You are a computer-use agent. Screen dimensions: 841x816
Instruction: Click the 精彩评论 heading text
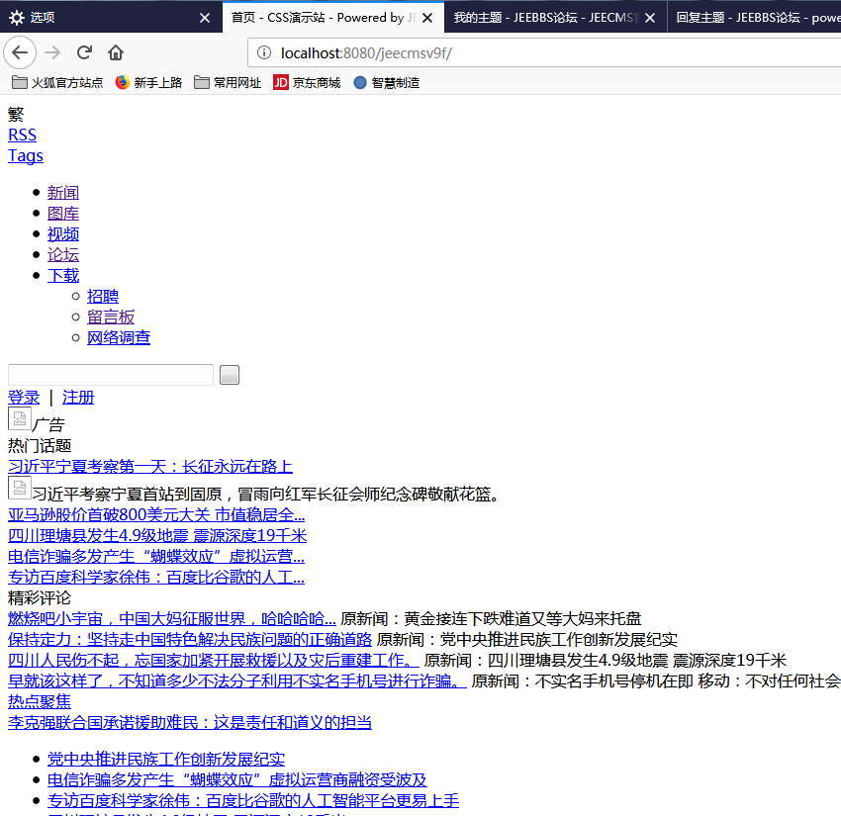coord(40,597)
